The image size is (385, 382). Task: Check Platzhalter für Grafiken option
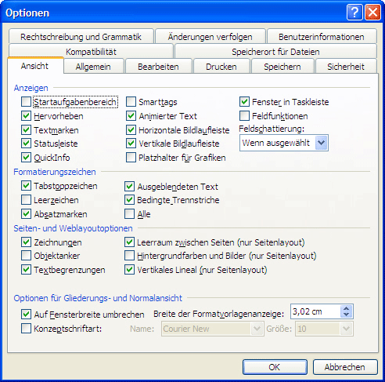tap(131, 158)
